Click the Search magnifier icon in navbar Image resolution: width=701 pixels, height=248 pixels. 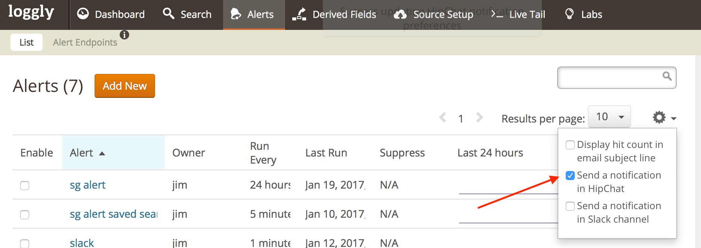click(x=169, y=14)
